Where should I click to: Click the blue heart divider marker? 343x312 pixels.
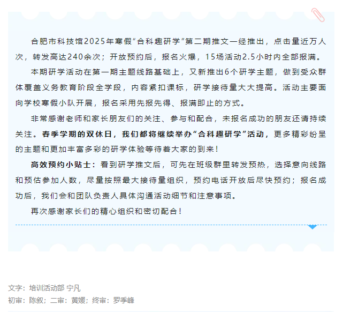[x=312, y=227]
